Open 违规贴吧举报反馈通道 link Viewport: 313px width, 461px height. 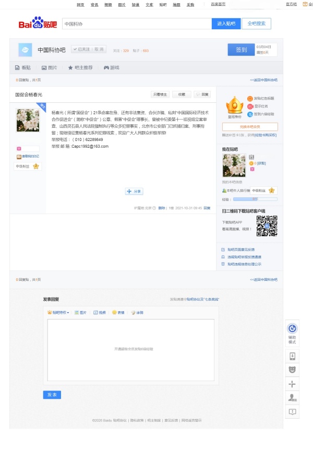coord(244,257)
